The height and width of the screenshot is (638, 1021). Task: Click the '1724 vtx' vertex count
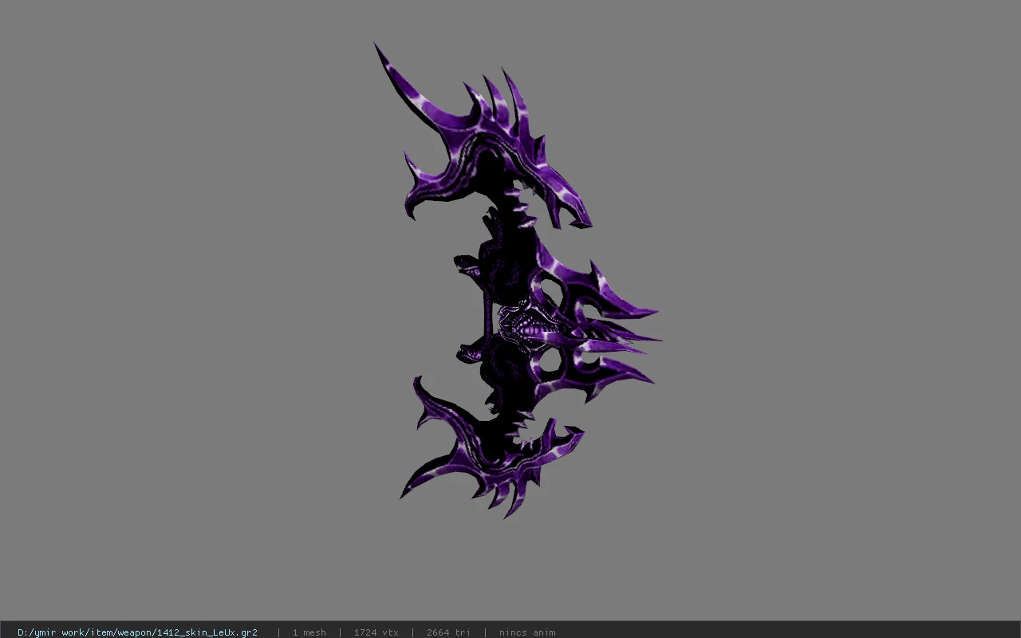pyautogui.click(x=376, y=632)
